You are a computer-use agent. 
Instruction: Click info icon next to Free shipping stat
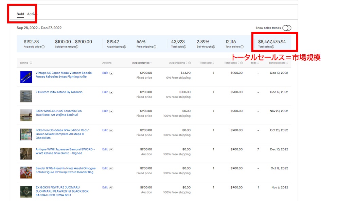click(x=155, y=47)
